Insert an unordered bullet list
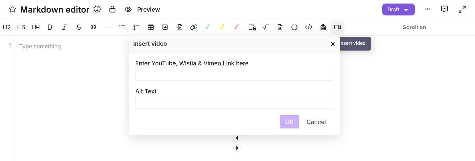The image size is (475, 161). point(122,27)
